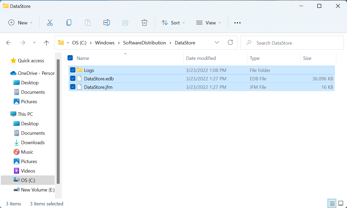
Task: Click the Rename icon in toolbar
Action: [x=107, y=23]
